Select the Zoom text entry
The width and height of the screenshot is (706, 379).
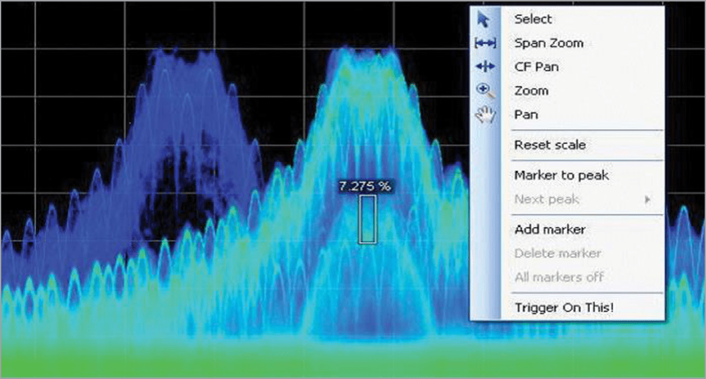pyautogui.click(x=531, y=91)
